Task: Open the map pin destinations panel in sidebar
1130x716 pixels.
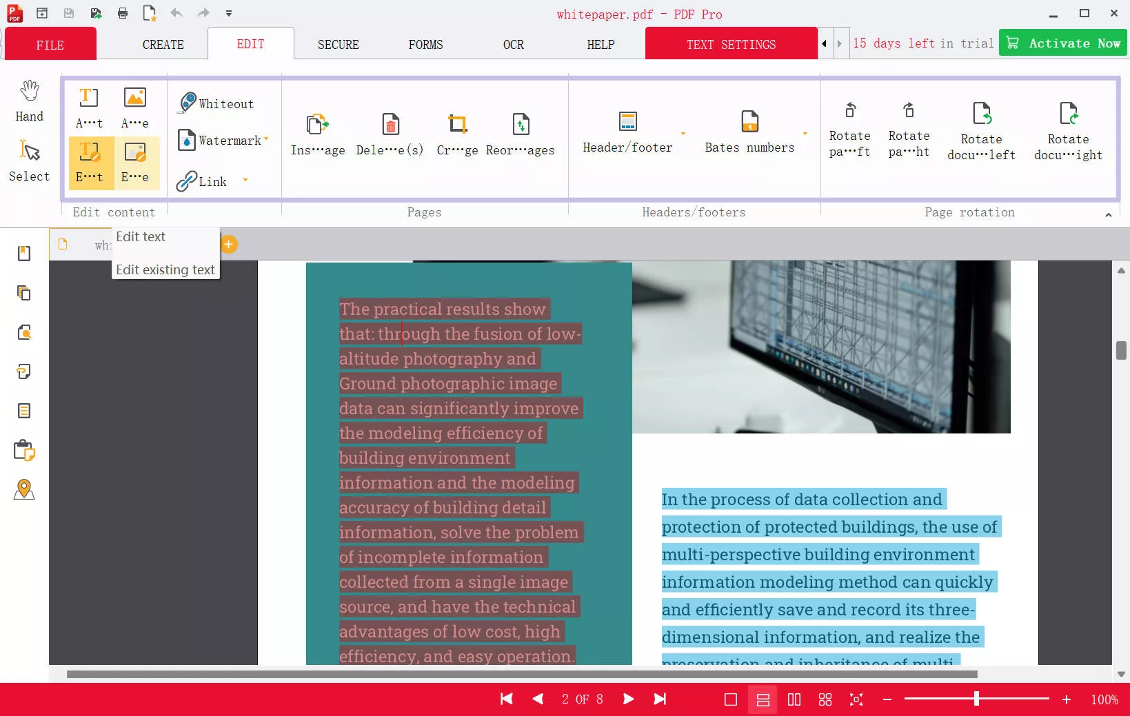Action: click(x=24, y=489)
